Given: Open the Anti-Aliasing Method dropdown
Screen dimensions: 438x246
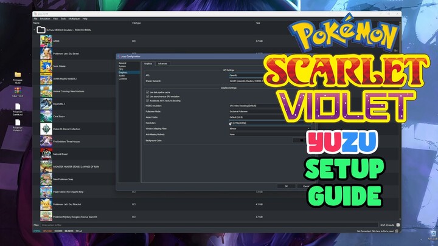Looking at the screenshot, I should pos(269,134).
